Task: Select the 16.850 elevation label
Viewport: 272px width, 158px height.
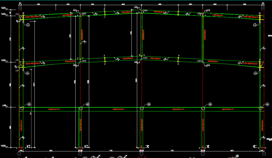Action: tap(3, 8)
